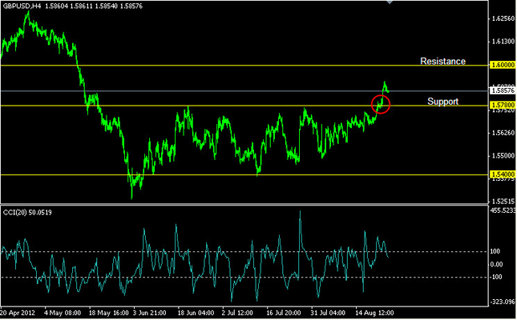Select the Support text label
This screenshot has height=320, width=517.
[442, 102]
